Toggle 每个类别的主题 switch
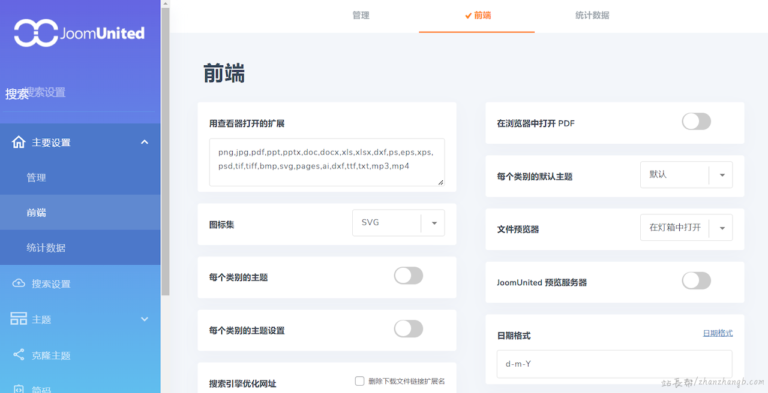Image resolution: width=768 pixels, height=393 pixels. [x=408, y=276]
